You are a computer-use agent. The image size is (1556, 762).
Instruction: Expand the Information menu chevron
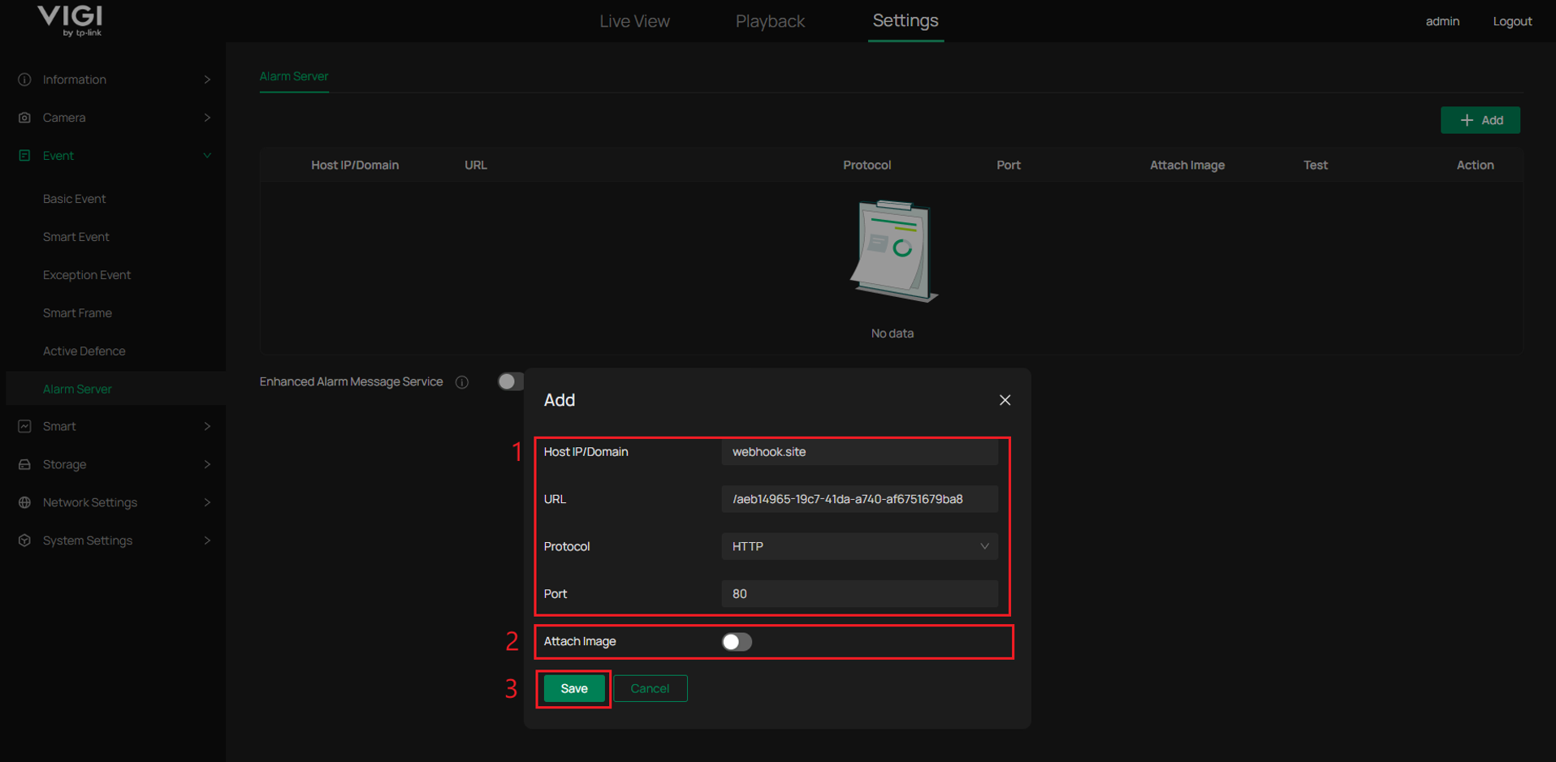(207, 80)
